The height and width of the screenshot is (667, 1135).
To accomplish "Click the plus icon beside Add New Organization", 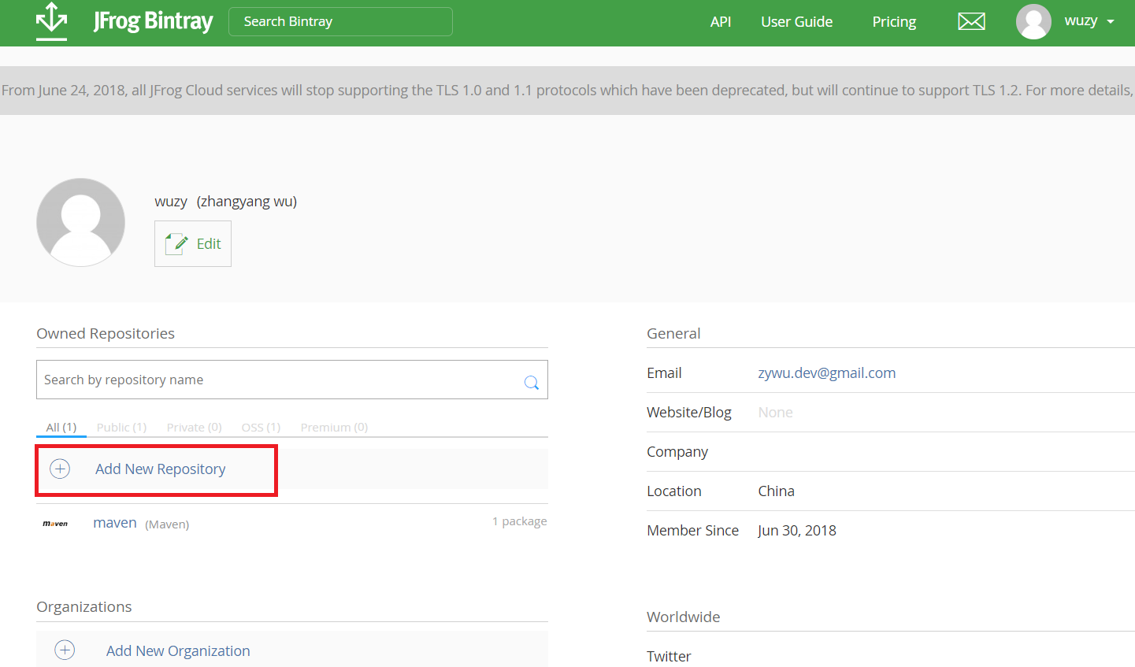I will tap(65, 650).
